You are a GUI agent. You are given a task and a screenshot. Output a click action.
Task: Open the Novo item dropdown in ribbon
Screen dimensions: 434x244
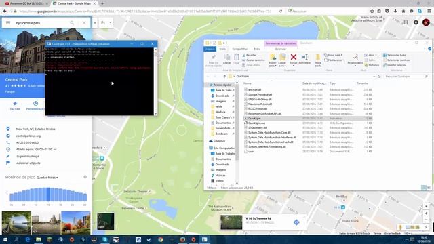pyautogui.click(x=333, y=55)
